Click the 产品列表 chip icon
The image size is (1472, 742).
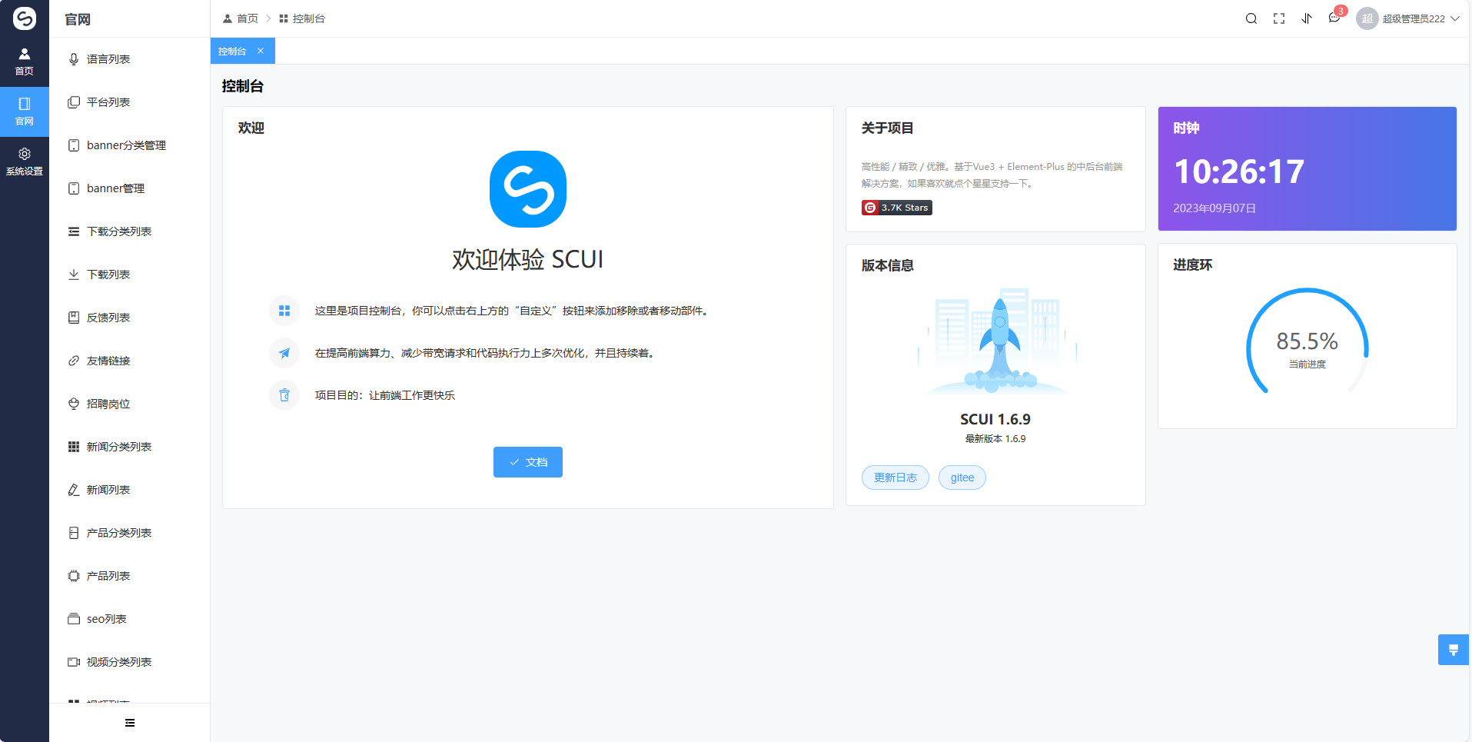tap(74, 576)
